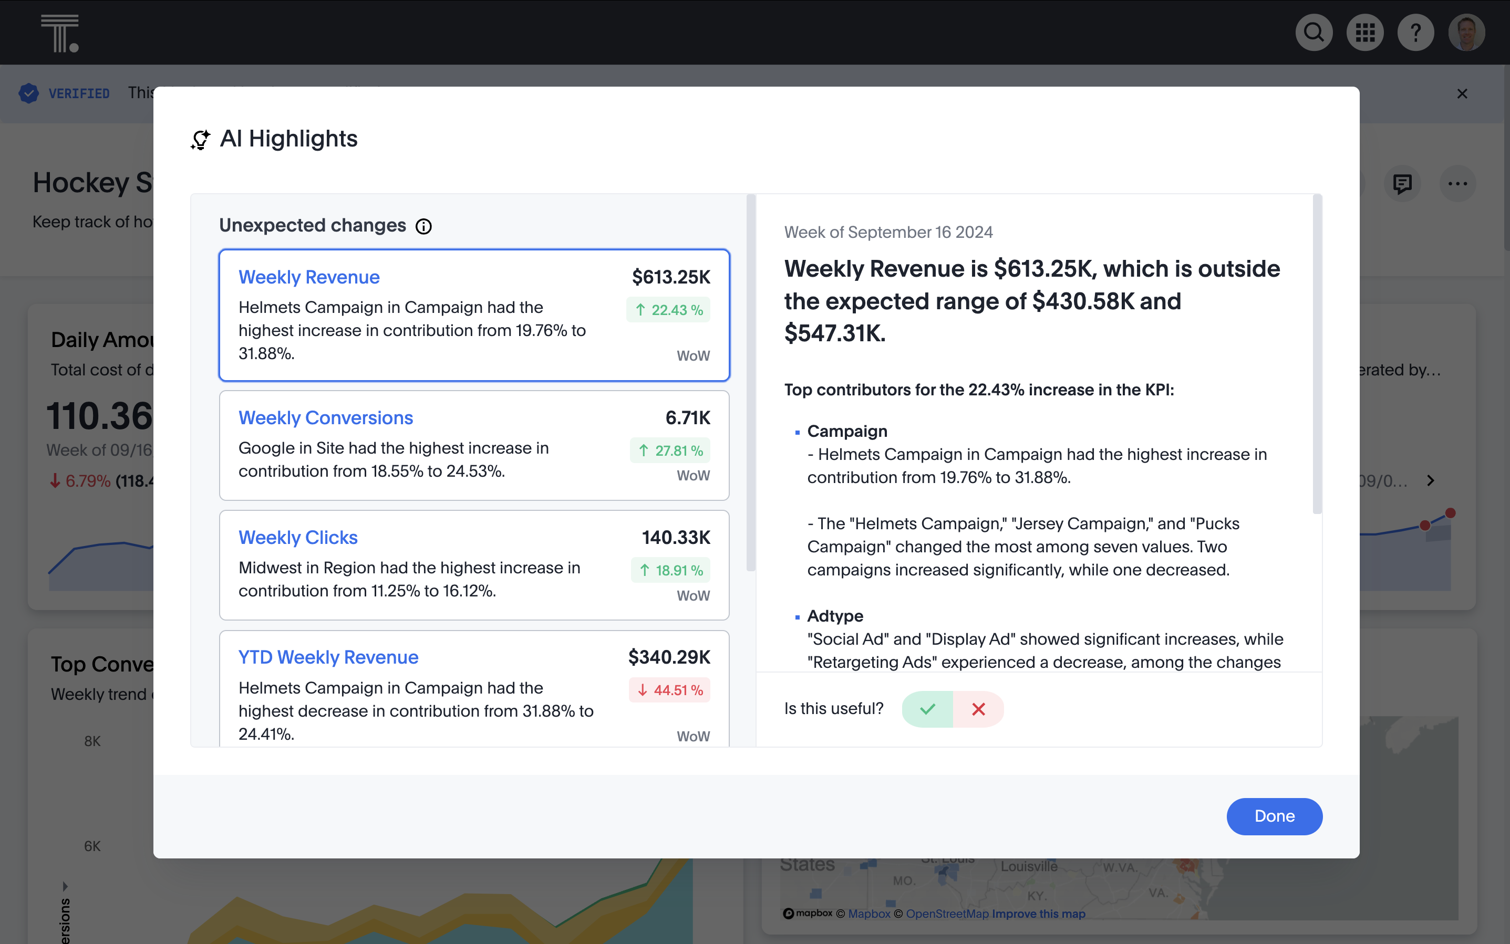Click the 18.91 % increase badge
This screenshot has height=944, width=1510.
pos(670,570)
